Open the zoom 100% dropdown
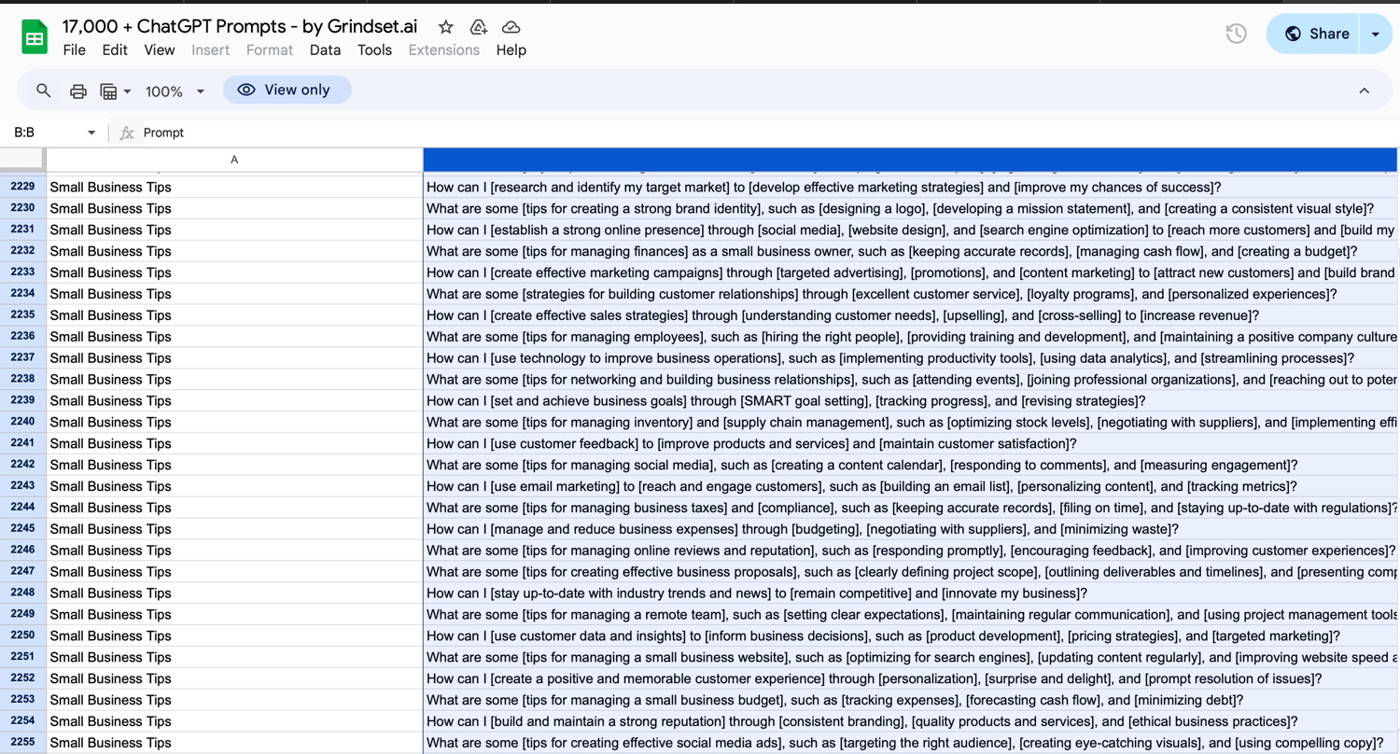 (x=175, y=91)
